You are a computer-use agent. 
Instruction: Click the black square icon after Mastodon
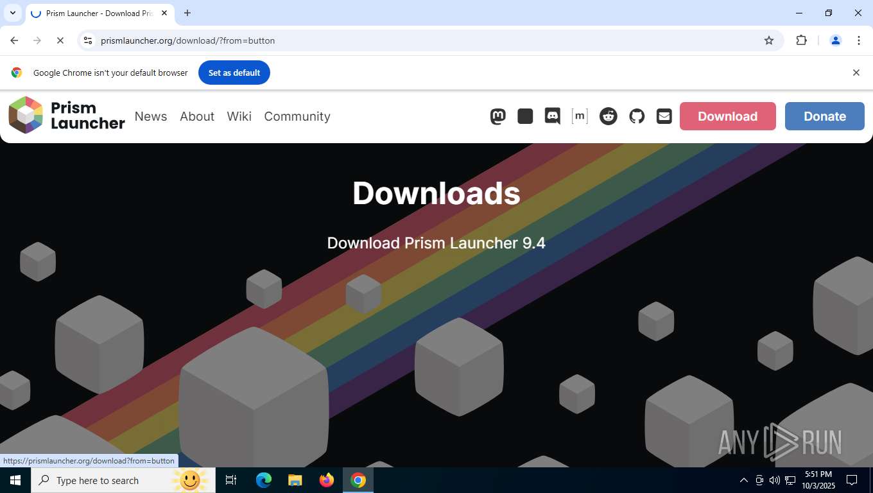click(x=525, y=116)
